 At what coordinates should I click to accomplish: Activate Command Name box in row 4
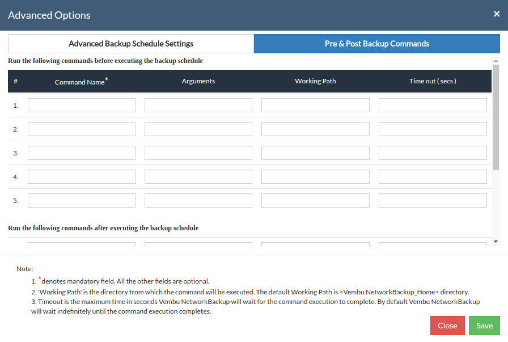pos(82,177)
